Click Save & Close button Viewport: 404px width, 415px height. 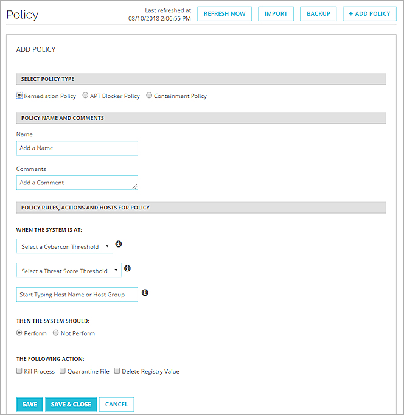71,405
